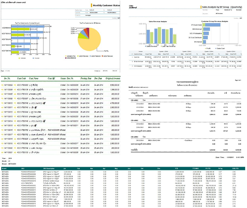This screenshot has width=247, height=208.
Task: Open customer code arrow in invoice 1411100011 row
Action: (x=15, y=108)
